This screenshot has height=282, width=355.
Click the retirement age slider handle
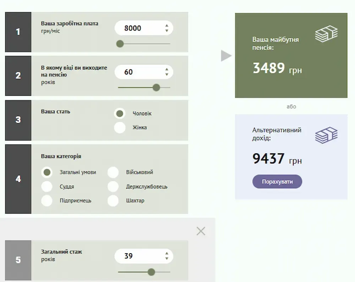pyautogui.click(x=156, y=88)
